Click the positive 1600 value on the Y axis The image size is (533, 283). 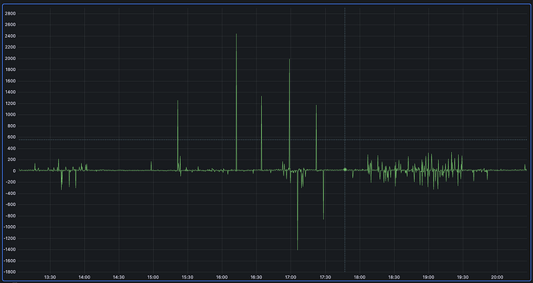click(10, 81)
